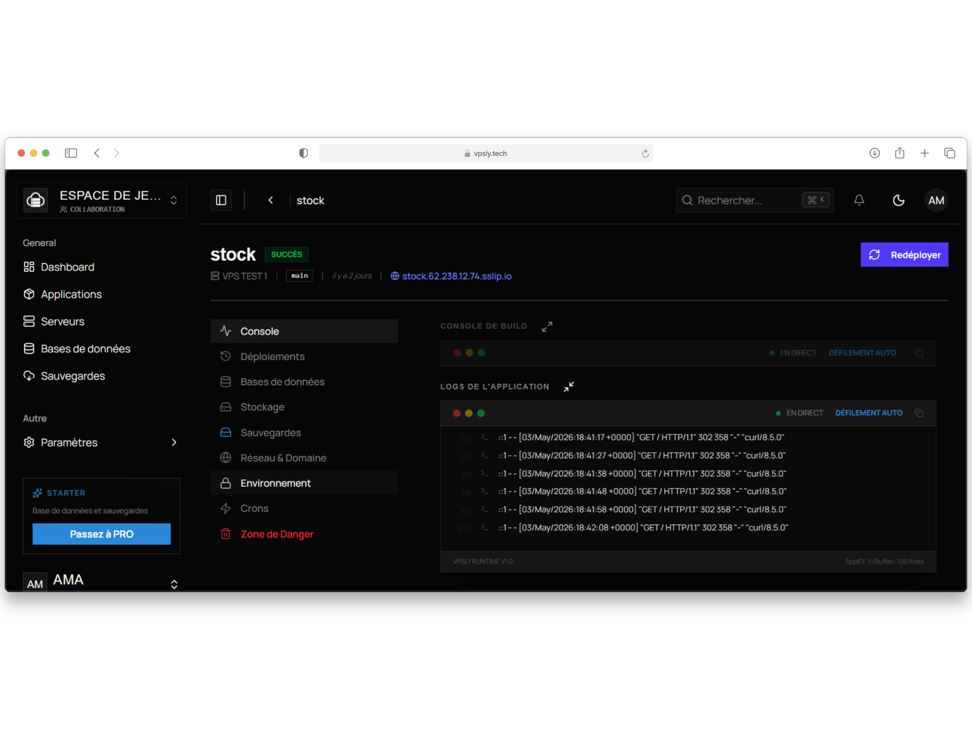This screenshot has width=972, height=729.
Task: Open Bases de données in left sidebar
Action: pyautogui.click(x=101, y=349)
